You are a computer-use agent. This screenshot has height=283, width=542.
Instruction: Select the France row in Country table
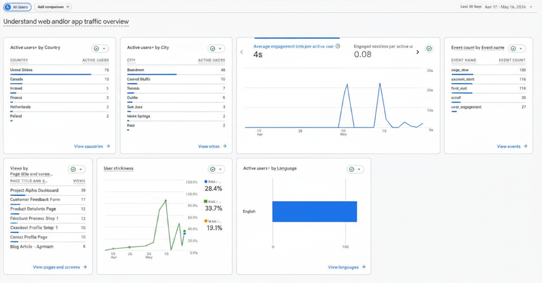(59, 98)
